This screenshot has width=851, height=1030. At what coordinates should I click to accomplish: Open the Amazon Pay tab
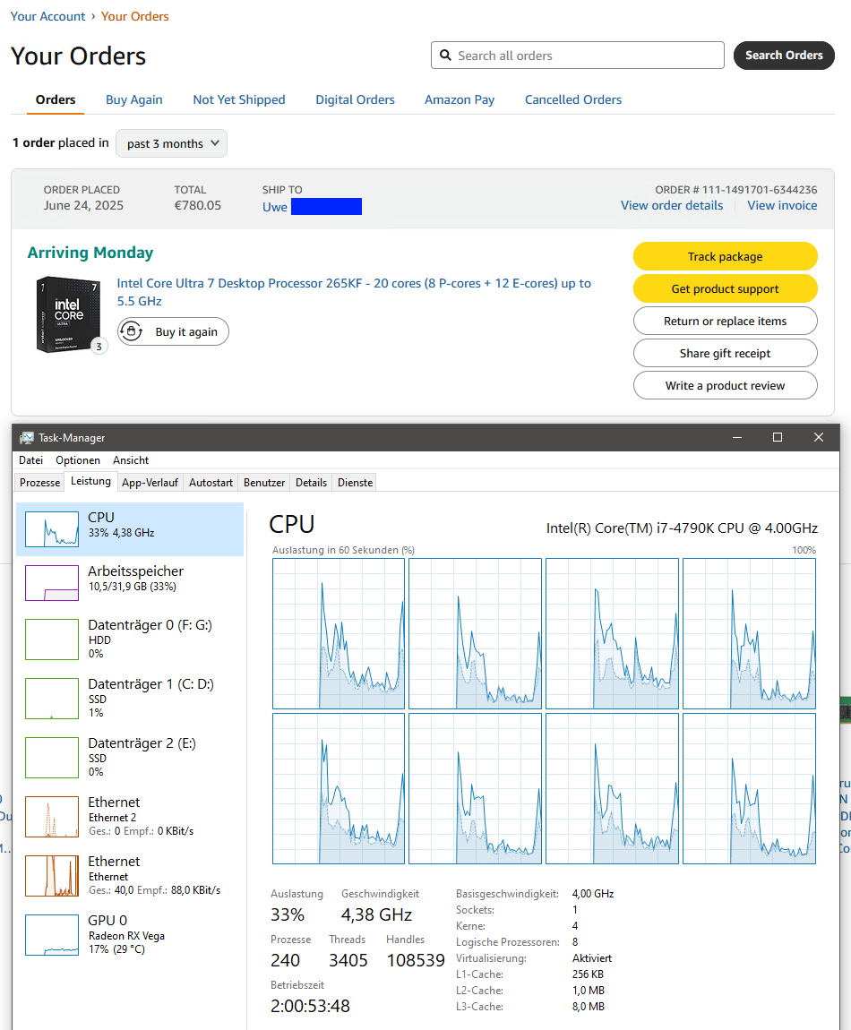460,99
